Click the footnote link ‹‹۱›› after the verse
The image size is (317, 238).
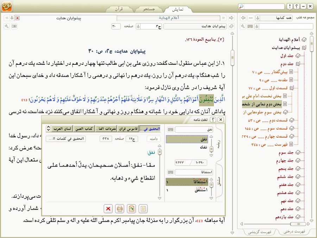point(24,100)
